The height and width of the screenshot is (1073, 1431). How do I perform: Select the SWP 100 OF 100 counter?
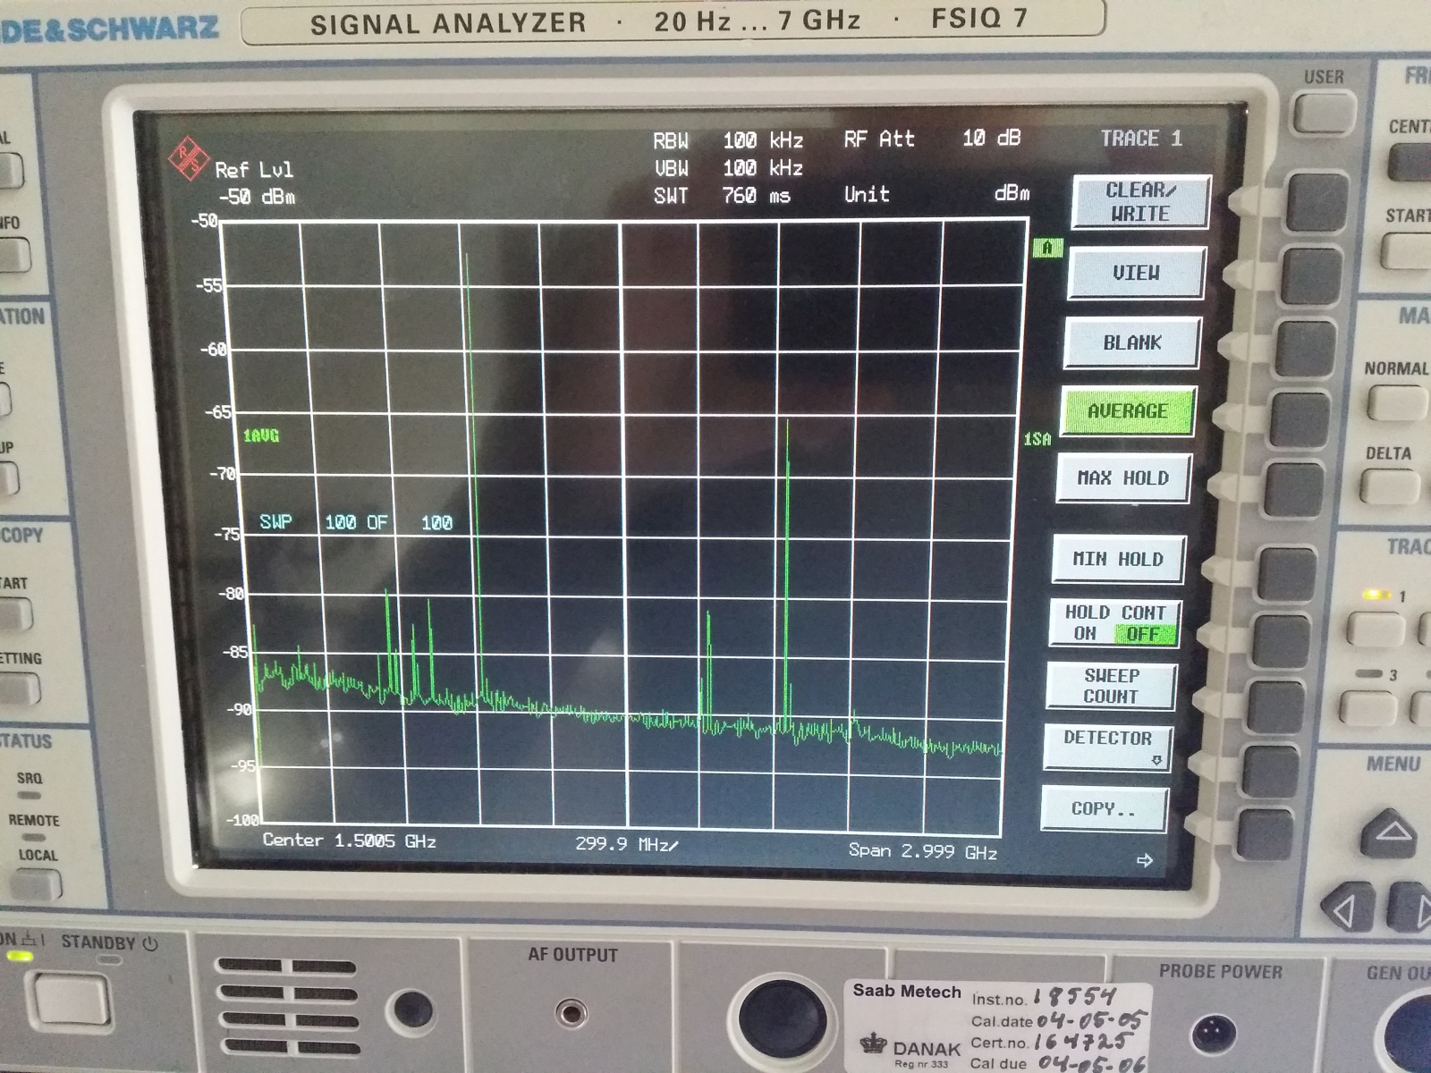click(356, 522)
